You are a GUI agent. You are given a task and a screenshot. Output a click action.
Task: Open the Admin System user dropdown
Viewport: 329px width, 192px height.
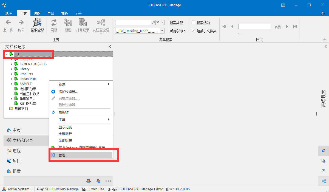click(17, 189)
